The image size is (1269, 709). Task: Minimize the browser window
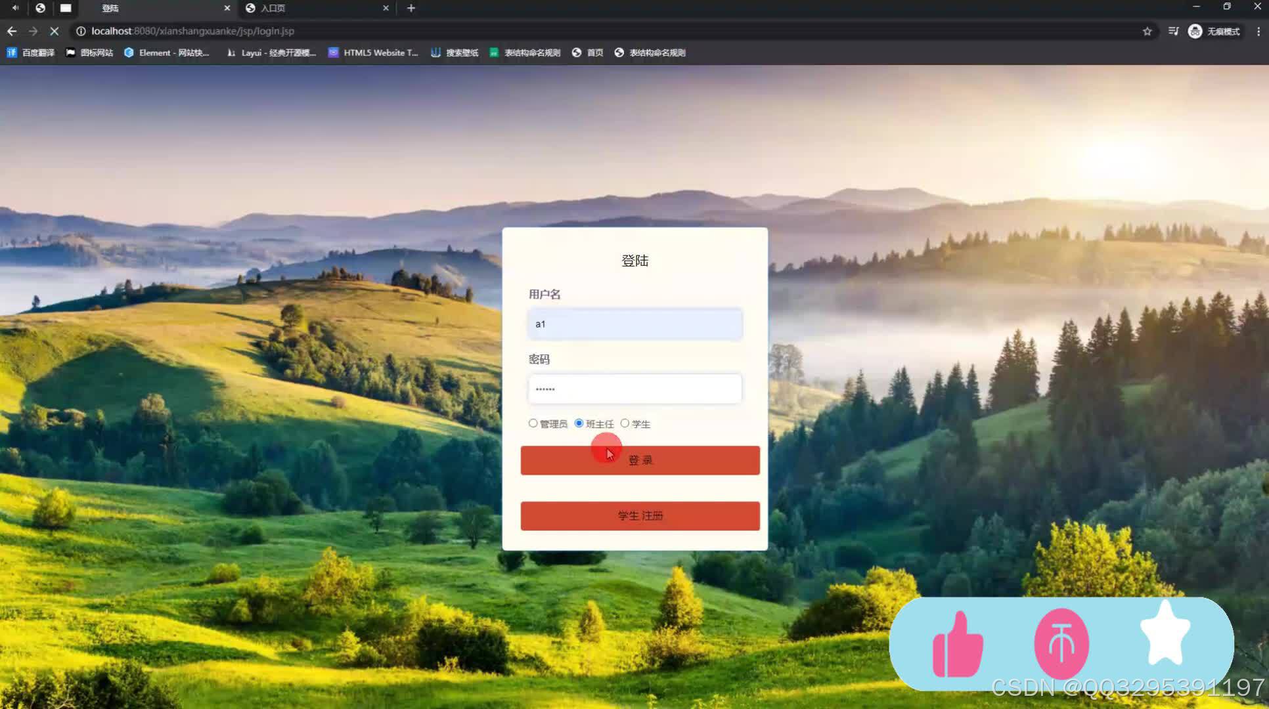pos(1196,7)
